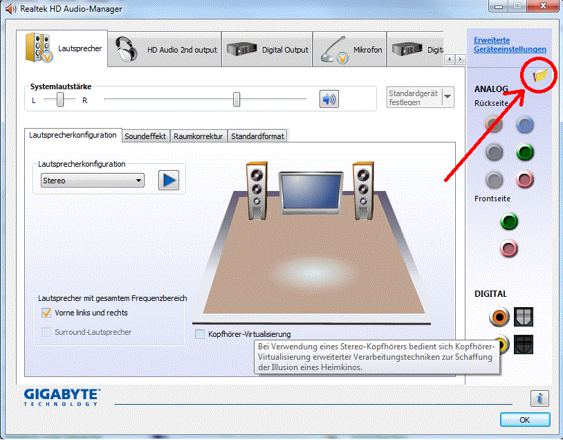Viewport: 563px width, 440px height.
Task: Click the mute speaker volume icon
Action: [329, 99]
